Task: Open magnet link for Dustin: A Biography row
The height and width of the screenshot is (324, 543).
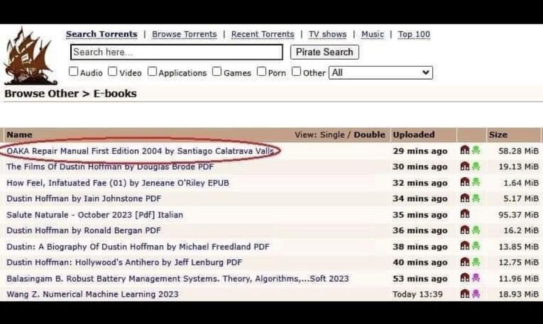Action: 464,246
